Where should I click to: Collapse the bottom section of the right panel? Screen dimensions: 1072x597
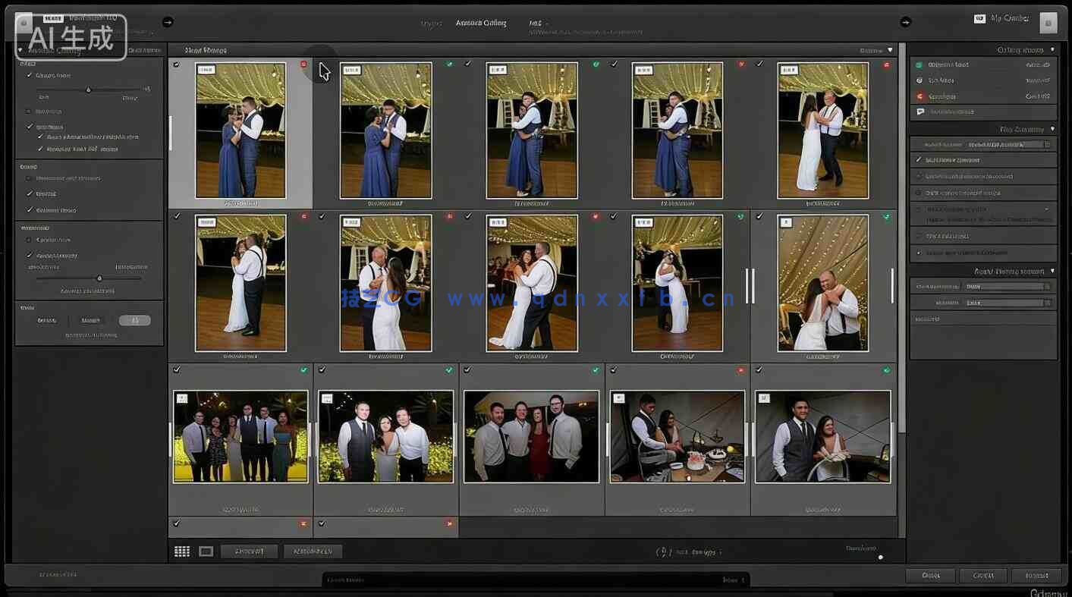tap(1052, 271)
